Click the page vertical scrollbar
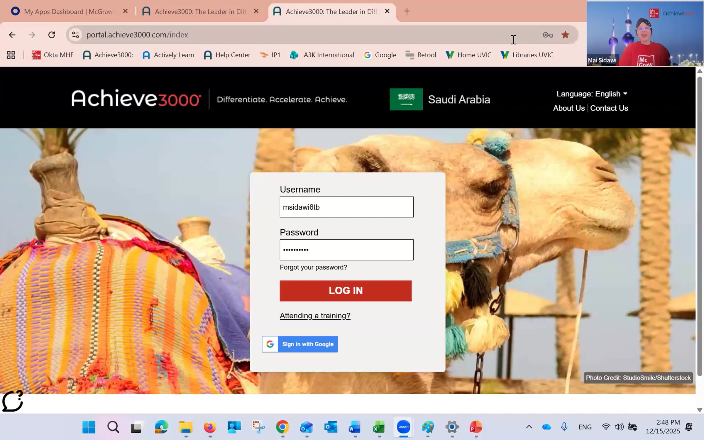 coord(700,226)
